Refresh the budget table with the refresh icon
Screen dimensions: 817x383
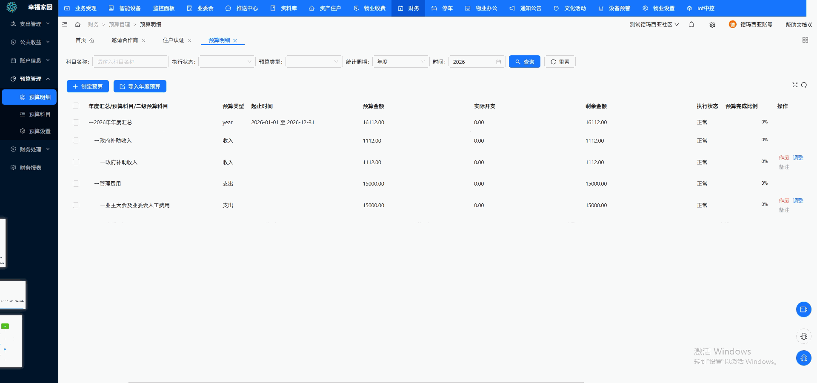coord(805,85)
